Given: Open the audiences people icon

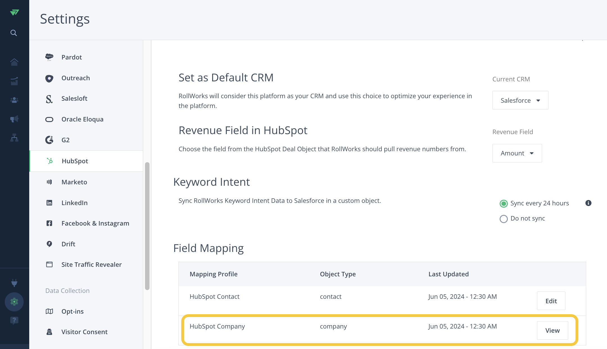Looking at the screenshot, I should [14, 100].
